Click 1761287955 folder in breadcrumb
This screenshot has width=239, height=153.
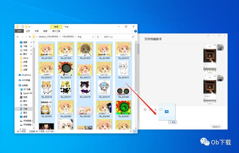pos(68,37)
